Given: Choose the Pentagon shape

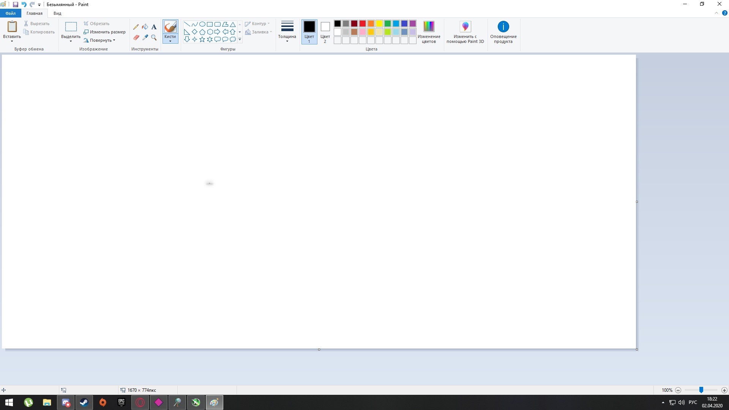Looking at the screenshot, I should click(x=202, y=32).
